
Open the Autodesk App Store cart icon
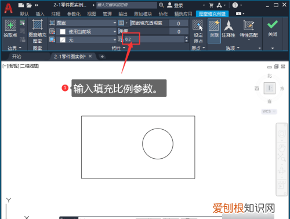coord(211,5)
